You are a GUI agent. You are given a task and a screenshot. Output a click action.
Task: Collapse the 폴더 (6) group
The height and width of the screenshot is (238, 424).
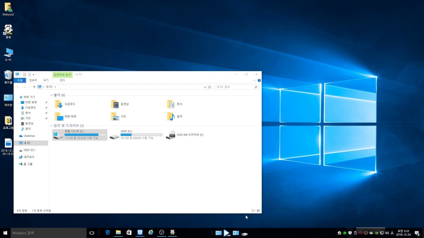pos(51,95)
